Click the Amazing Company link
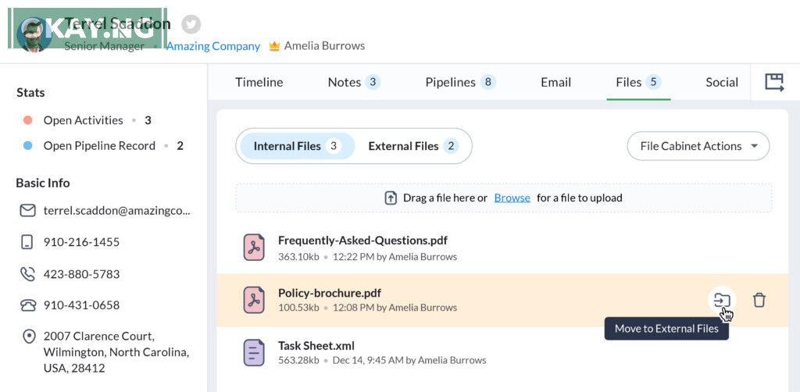Viewport: 800px width, 392px height. 212,46
